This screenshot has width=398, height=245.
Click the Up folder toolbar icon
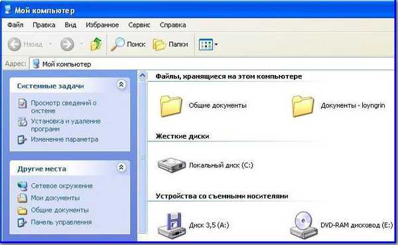pyautogui.click(x=96, y=44)
